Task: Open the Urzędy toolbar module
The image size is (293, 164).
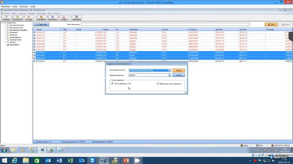Action: click(64, 18)
